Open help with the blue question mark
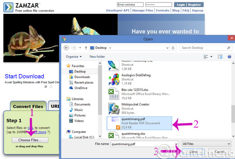 [229, 57]
